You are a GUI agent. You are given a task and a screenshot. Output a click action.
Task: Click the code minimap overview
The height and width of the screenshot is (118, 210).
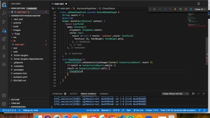196,19
